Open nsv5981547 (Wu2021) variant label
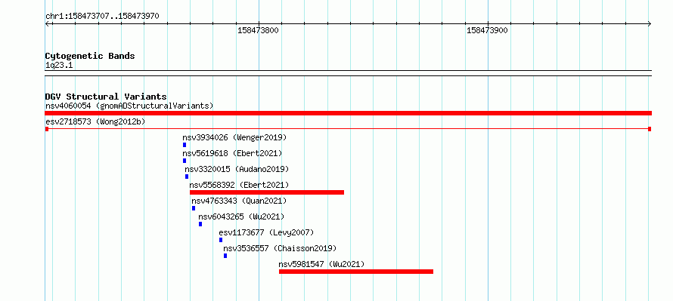Viewport: 673px width, 301px height. pos(321,264)
